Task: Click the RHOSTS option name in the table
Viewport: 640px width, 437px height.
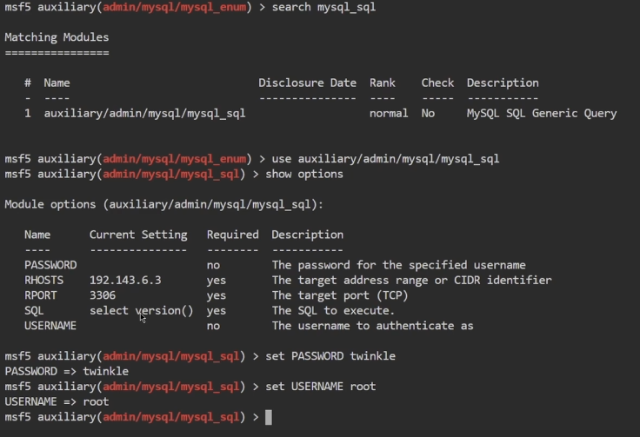Action: tap(43, 281)
